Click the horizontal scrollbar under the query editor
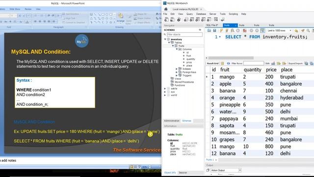This screenshot has width=314, height=177. [231, 58]
